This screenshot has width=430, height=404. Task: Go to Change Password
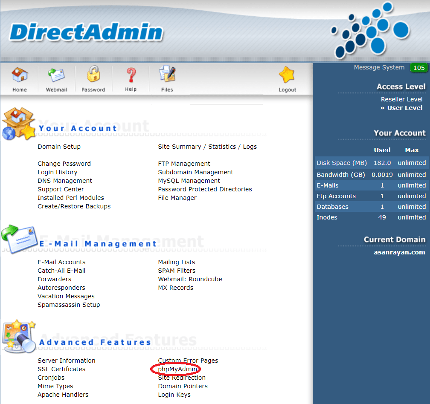64,164
